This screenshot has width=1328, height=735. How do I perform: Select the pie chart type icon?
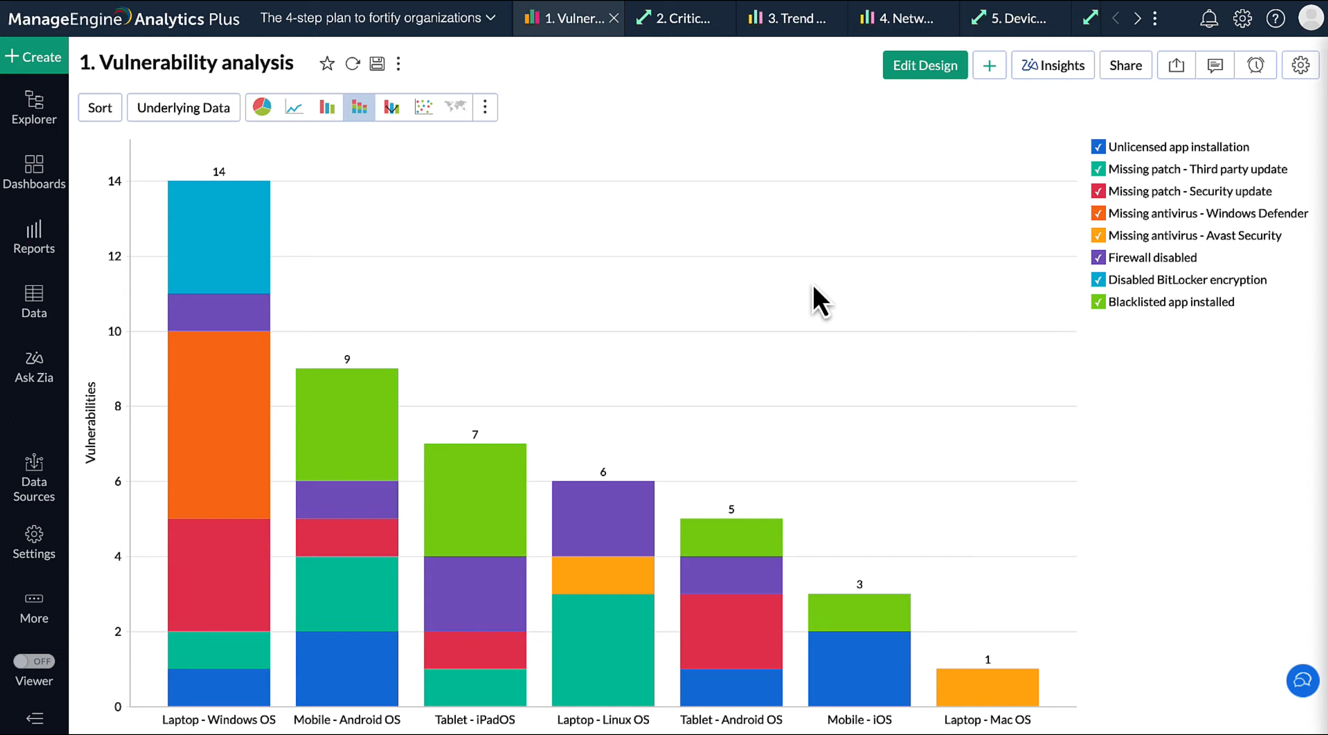click(x=262, y=107)
